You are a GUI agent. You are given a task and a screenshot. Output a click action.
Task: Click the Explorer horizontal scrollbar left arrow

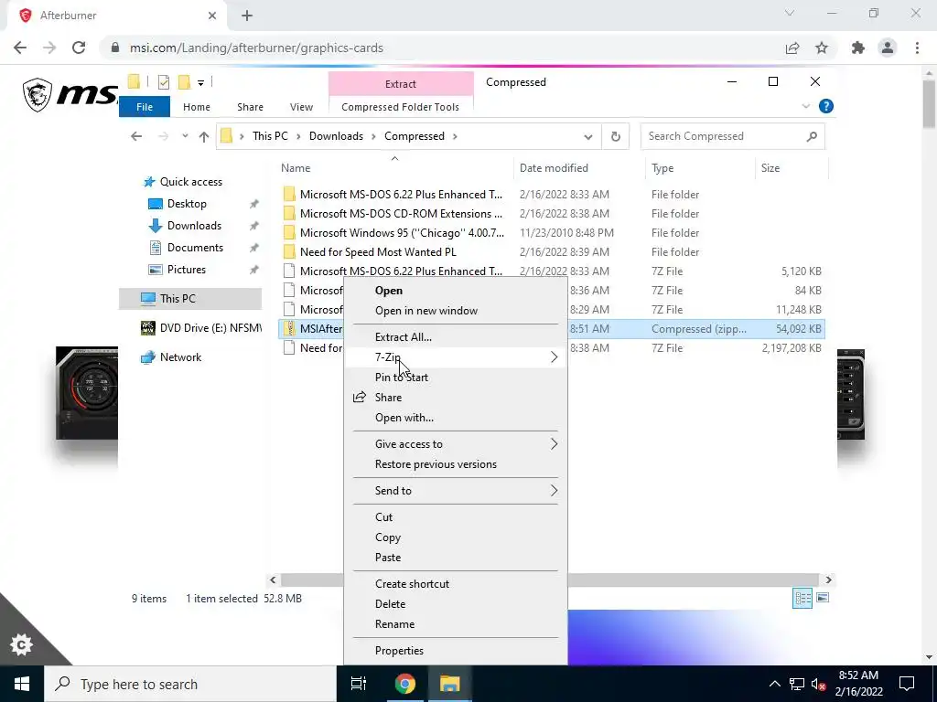pyautogui.click(x=273, y=580)
